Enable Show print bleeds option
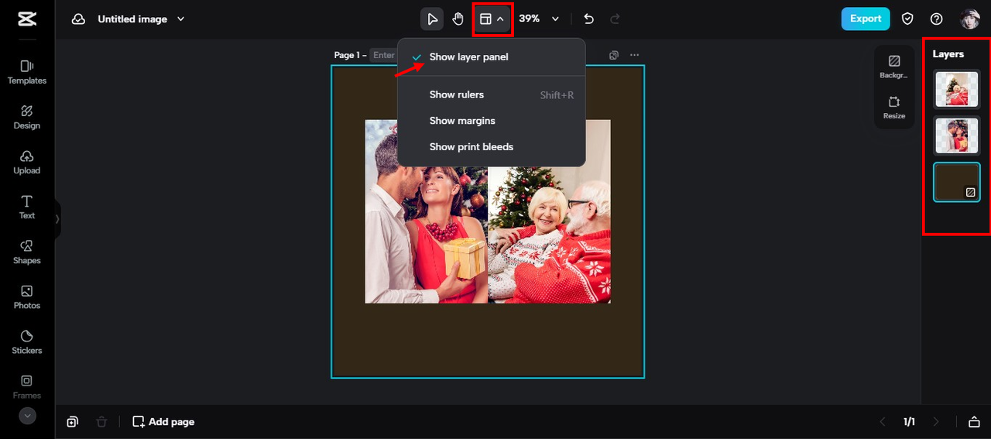The width and height of the screenshot is (991, 439). coord(492,146)
